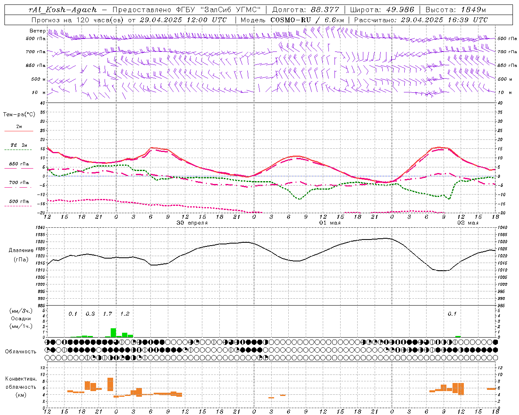Click the station title rAl_Kosh-Agach
Image resolution: width=519 pixels, height=415 pixels.
click(63, 10)
